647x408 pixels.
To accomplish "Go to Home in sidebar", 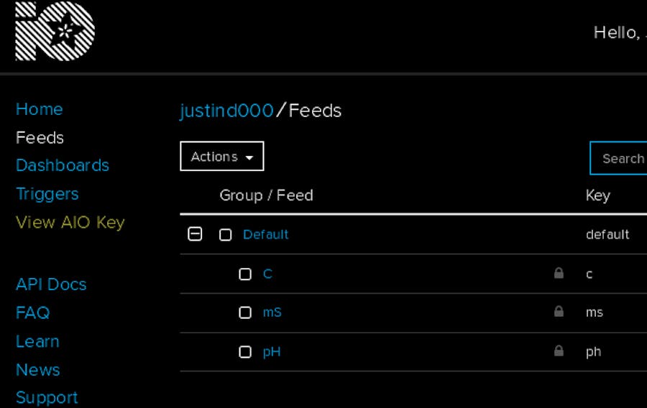I will [40, 109].
